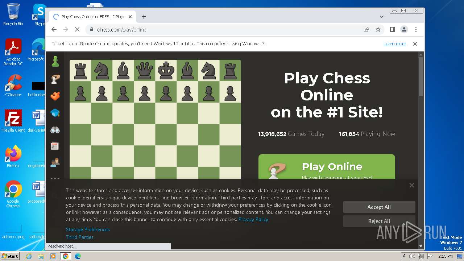Click the page's vertical scrollbar thumb
464x261 pixels.
[420, 76]
